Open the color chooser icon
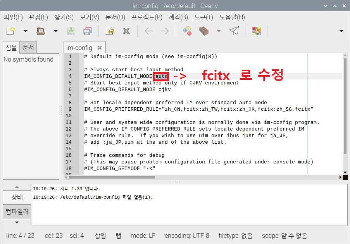This screenshot has width=350, height=244. (x=256, y=31)
